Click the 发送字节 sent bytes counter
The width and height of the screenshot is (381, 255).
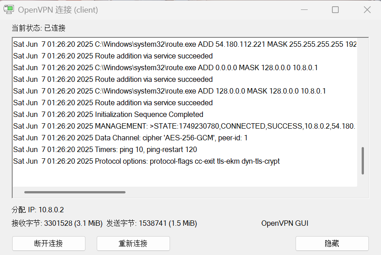152,223
